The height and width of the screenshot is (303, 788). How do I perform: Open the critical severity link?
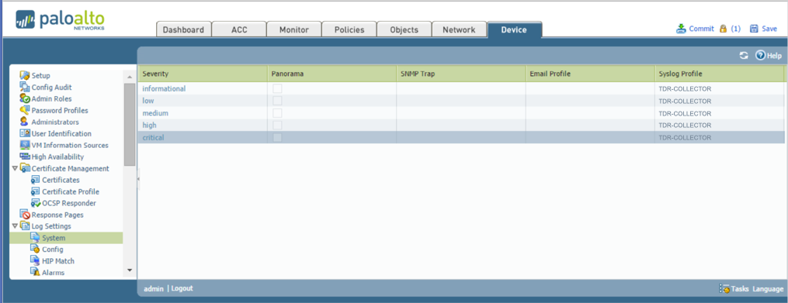click(x=153, y=137)
